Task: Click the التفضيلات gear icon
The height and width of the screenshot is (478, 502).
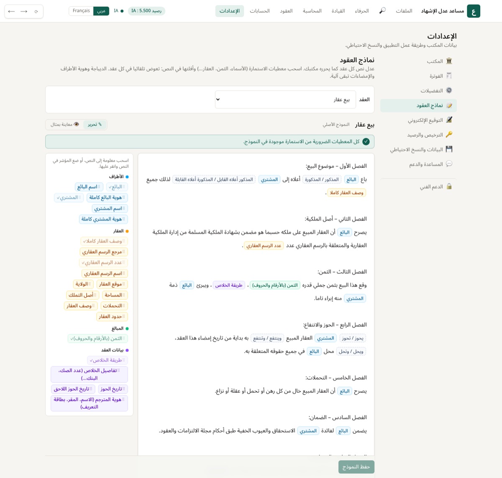Action: click(449, 90)
